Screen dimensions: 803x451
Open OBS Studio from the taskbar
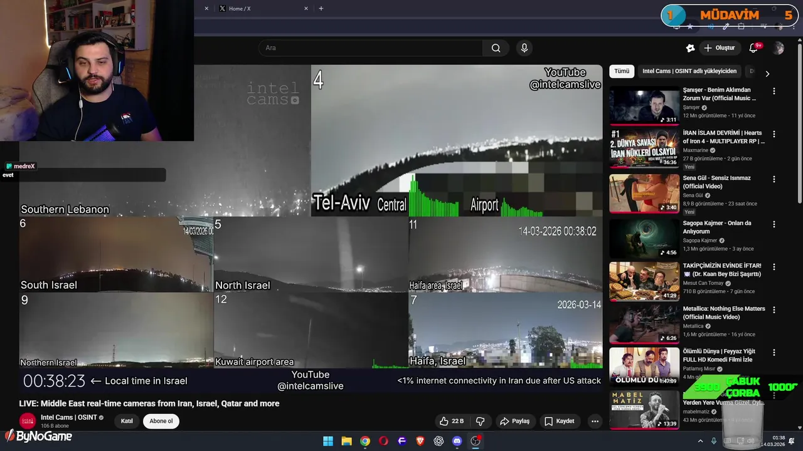click(476, 441)
